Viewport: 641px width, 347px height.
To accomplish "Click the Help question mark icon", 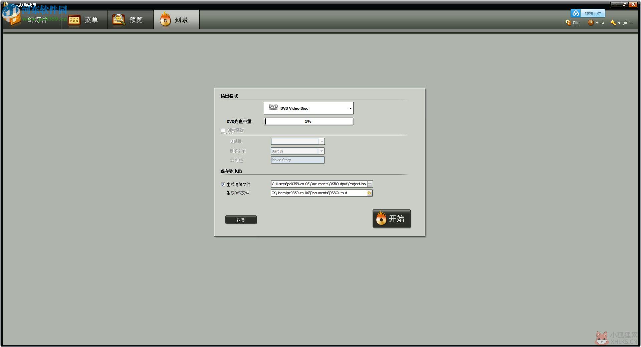I will click(x=591, y=22).
